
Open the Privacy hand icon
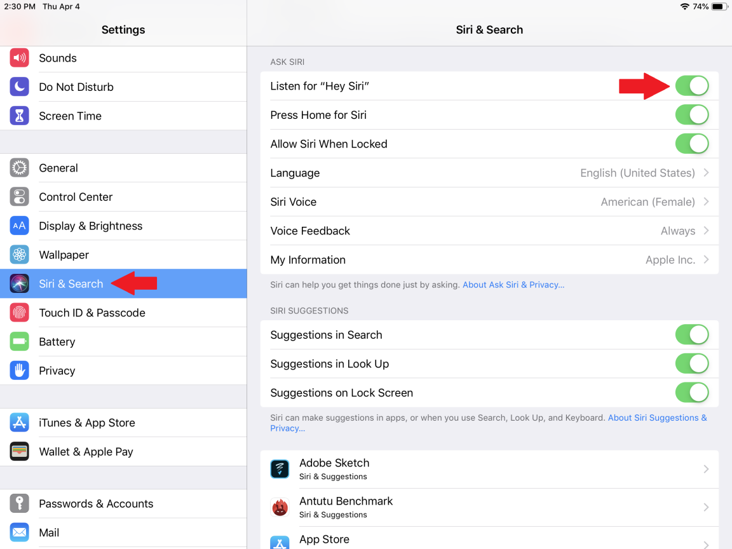pos(20,370)
